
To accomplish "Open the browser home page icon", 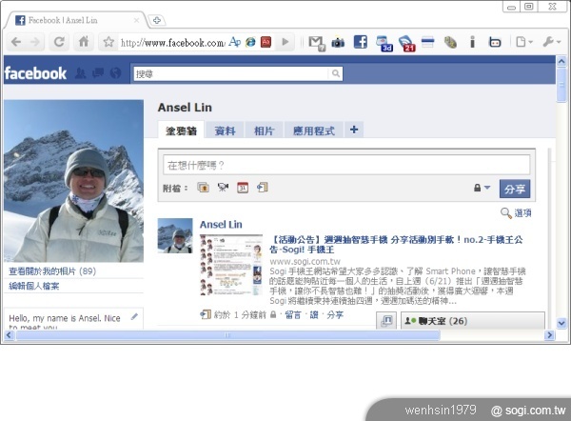I will pyautogui.click(x=84, y=42).
